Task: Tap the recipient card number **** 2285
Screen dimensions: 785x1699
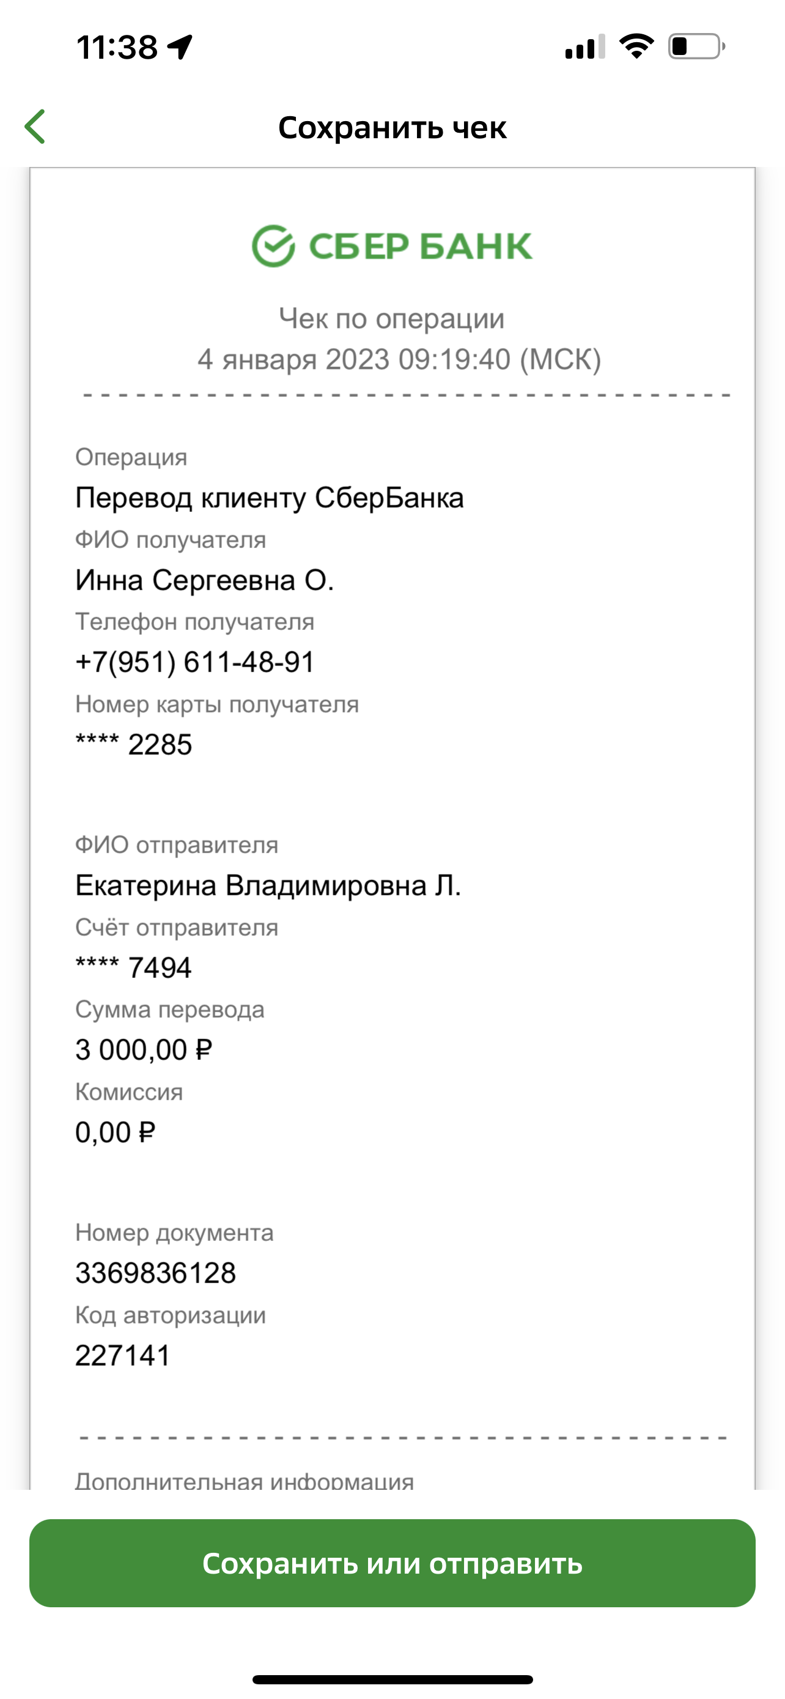Action: [x=134, y=744]
